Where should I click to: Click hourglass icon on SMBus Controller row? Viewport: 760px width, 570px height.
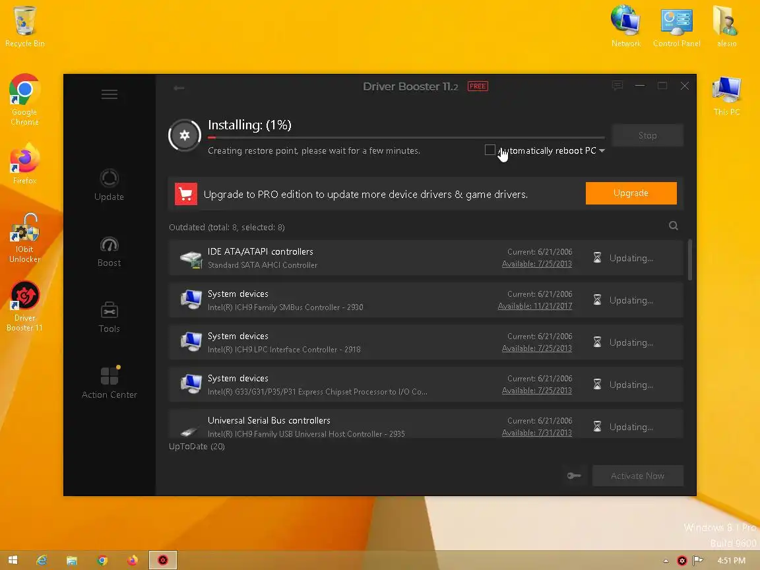[597, 300]
